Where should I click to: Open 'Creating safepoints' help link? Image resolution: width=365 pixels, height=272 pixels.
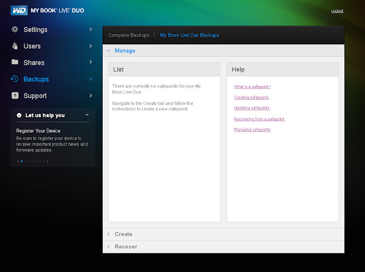(x=252, y=97)
